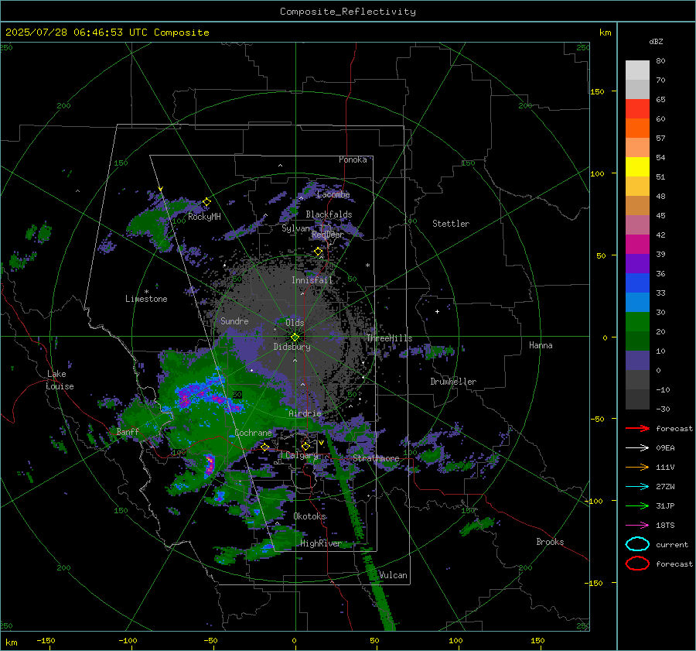
Task: Select the white 09EA arrow legend icon
Action: click(x=637, y=447)
